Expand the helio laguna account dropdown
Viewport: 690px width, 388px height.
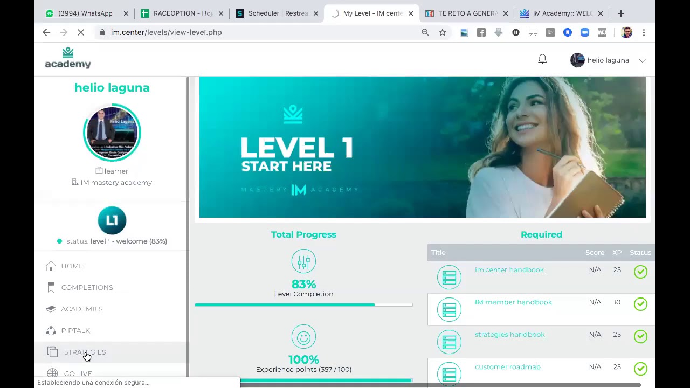643,60
